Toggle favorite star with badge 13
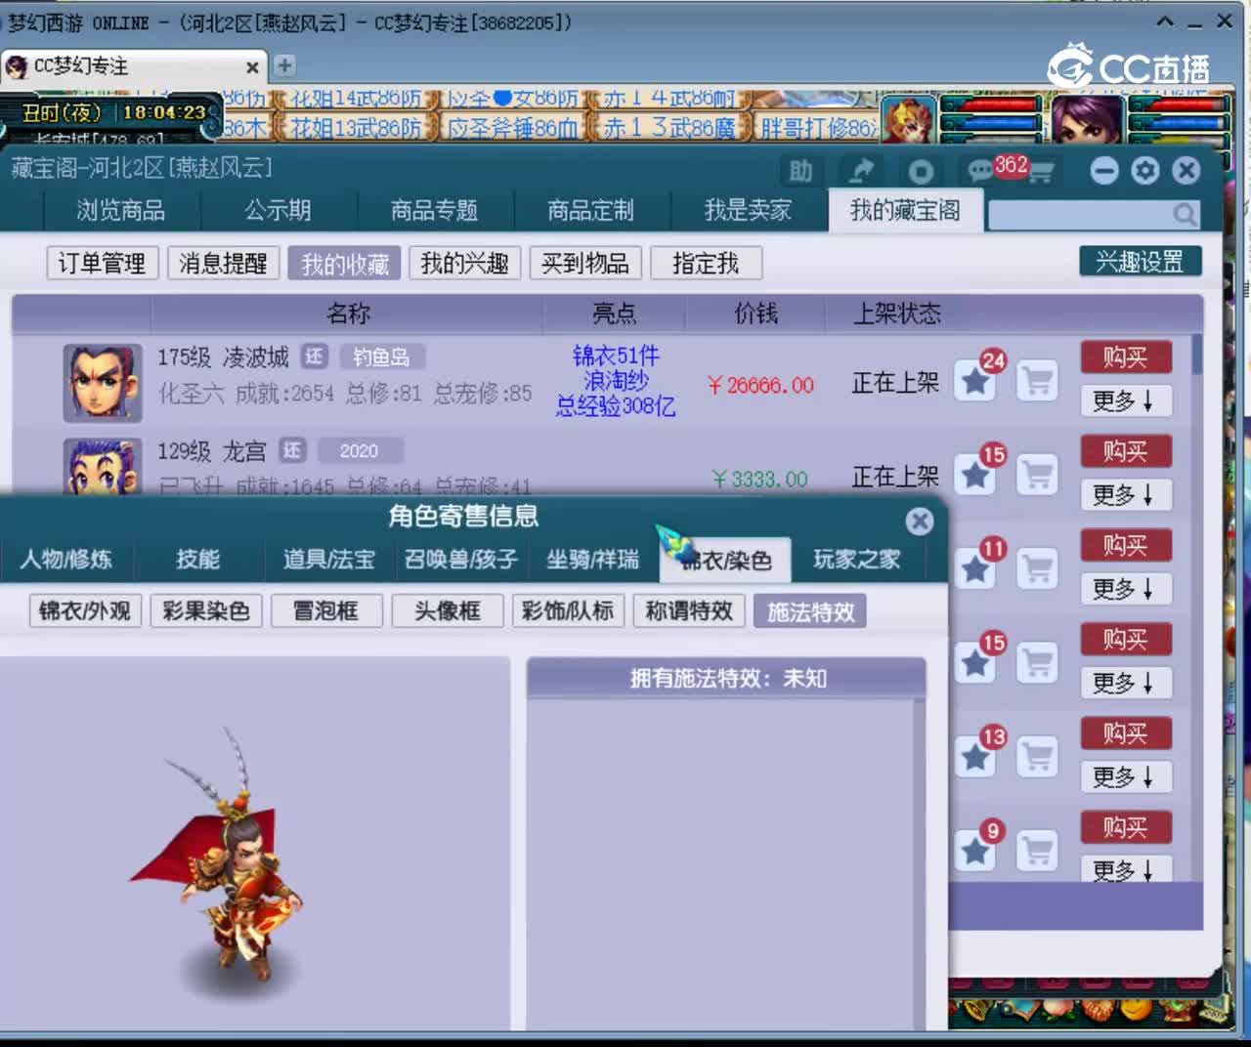Image resolution: width=1251 pixels, height=1047 pixels. click(x=975, y=756)
